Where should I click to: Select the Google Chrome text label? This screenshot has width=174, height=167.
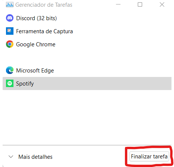[36, 44]
